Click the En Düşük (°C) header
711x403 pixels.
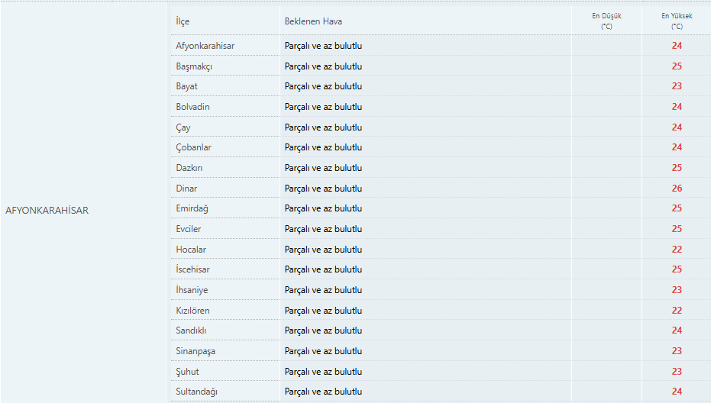tap(606, 21)
